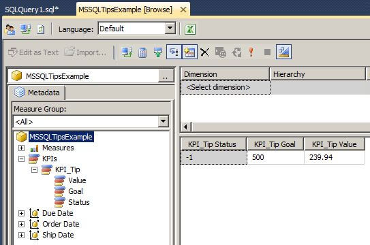Click the Reconnect icon in top toolbar
370x245 pixels.
click(25, 29)
